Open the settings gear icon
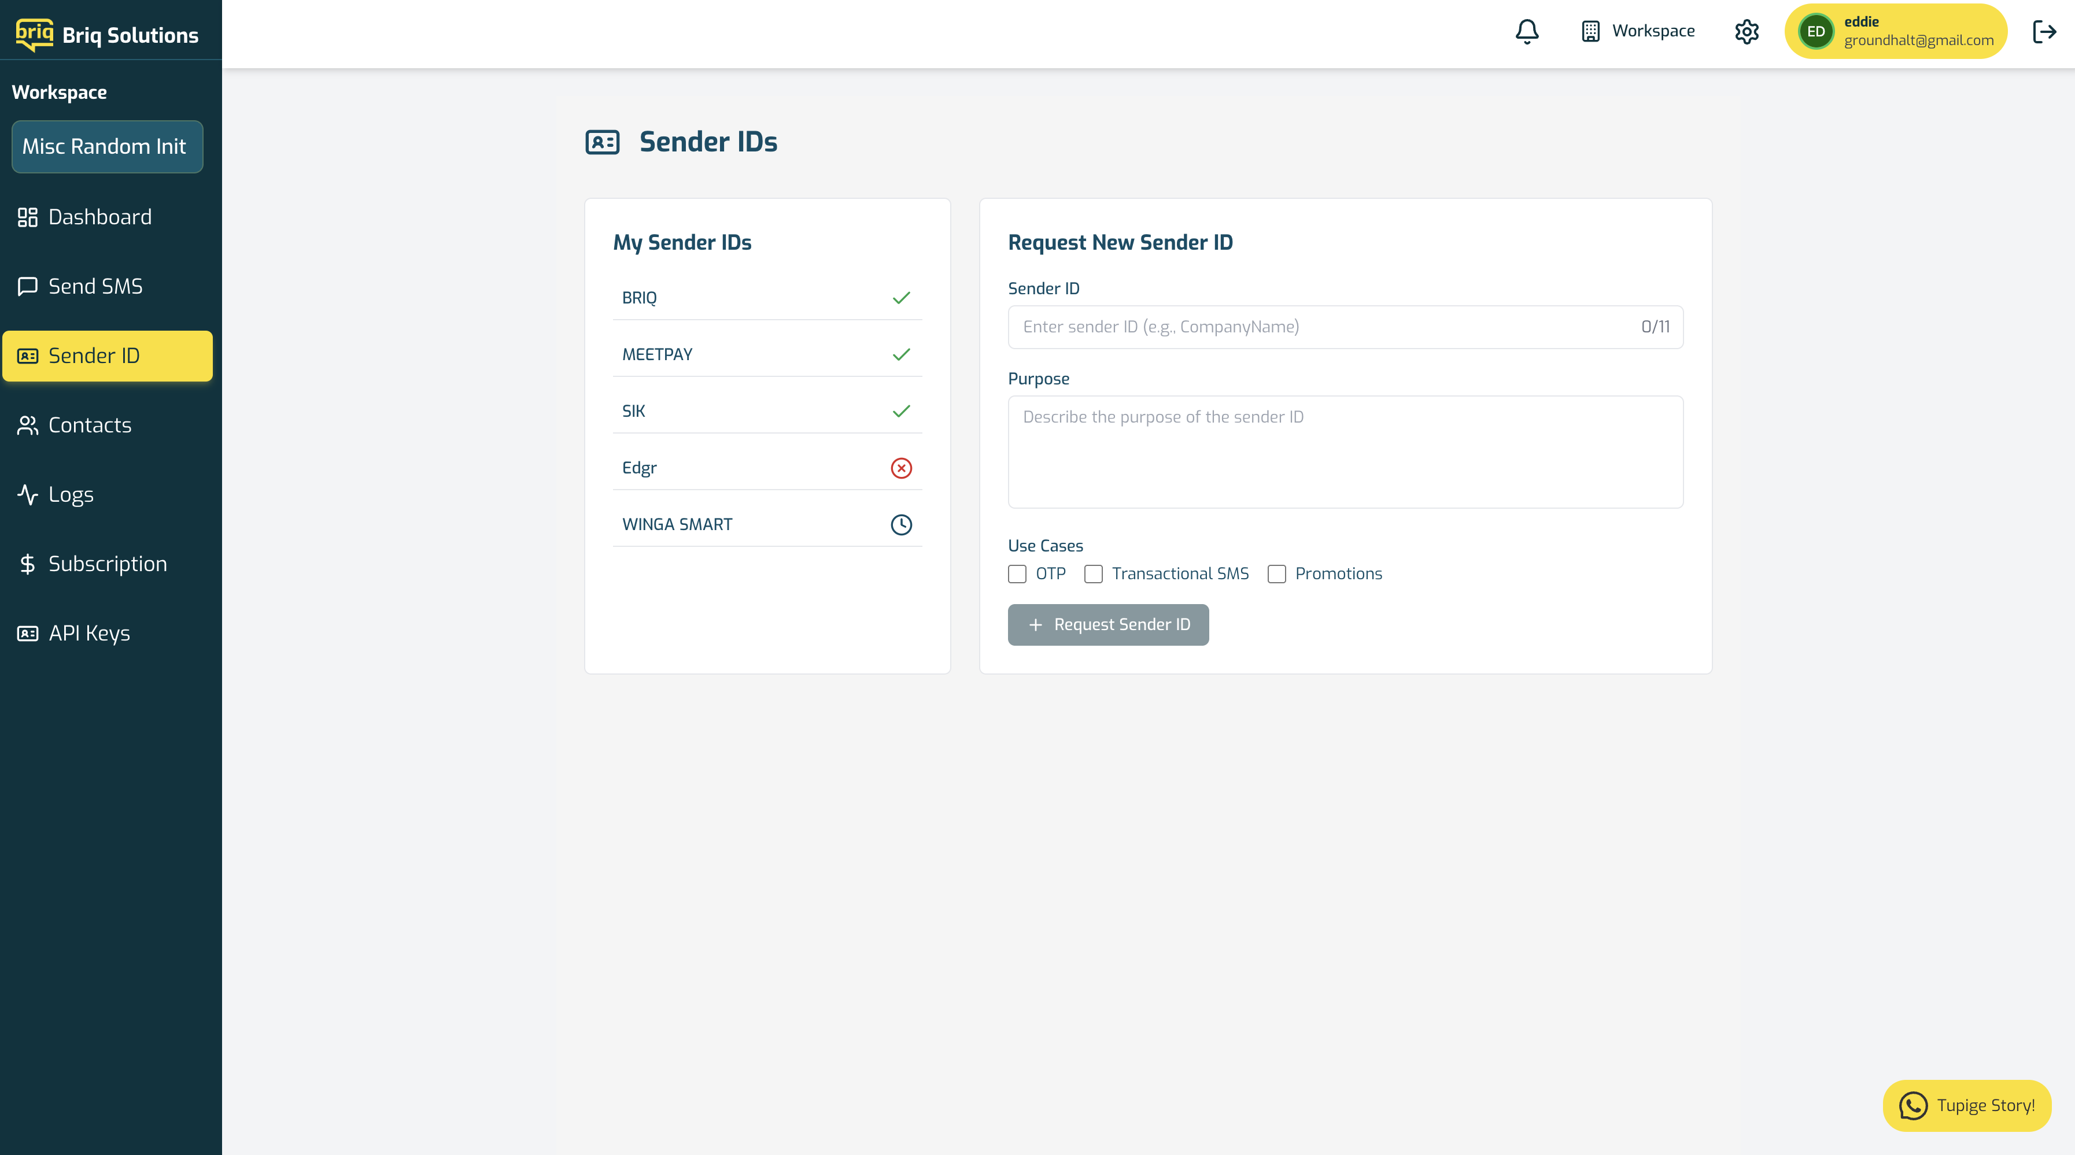 1747,31
